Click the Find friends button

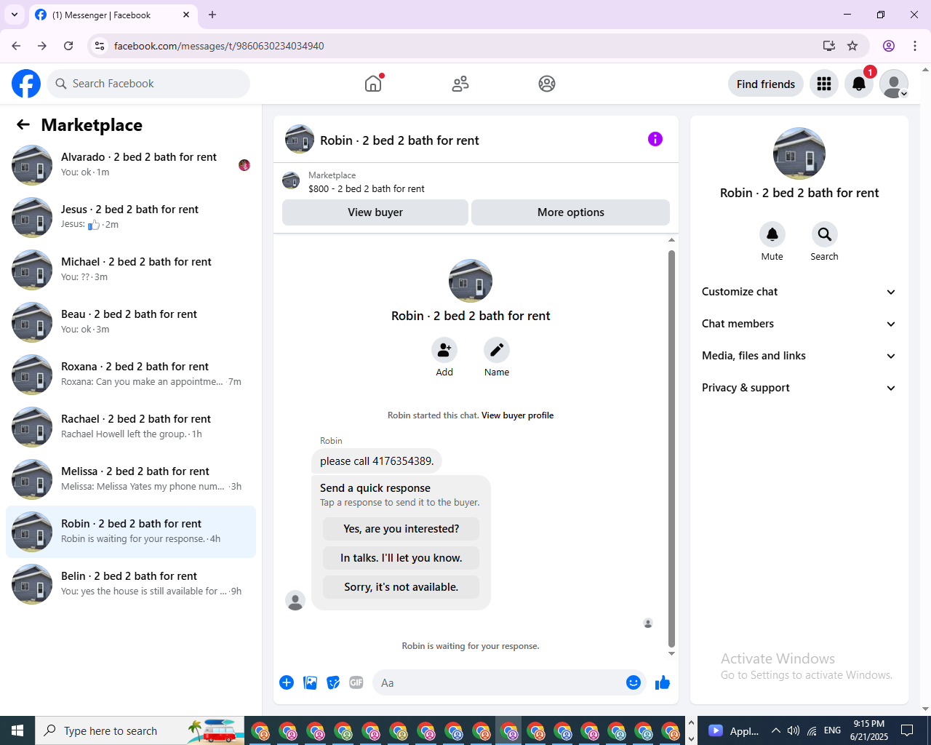point(766,84)
